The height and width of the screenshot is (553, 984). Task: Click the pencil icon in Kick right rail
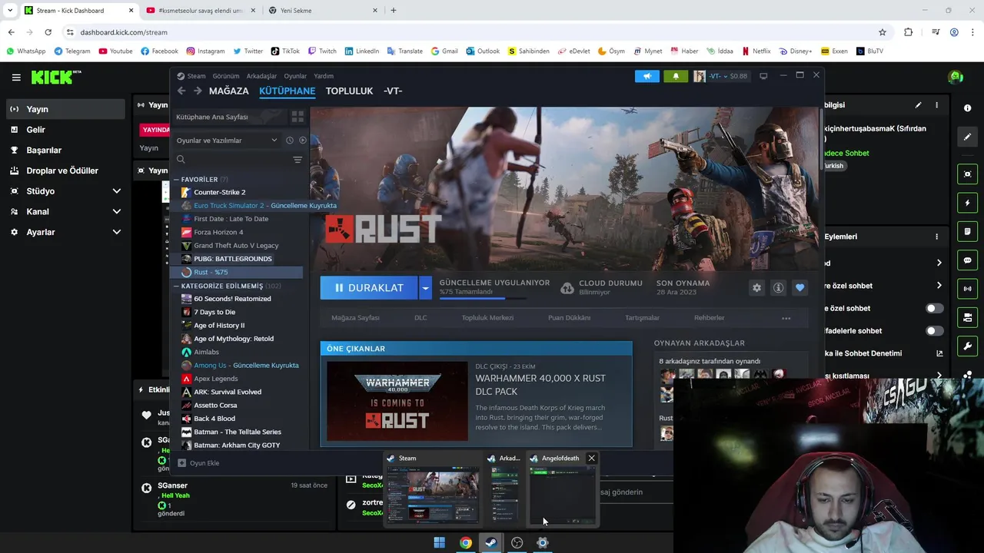click(x=967, y=137)
